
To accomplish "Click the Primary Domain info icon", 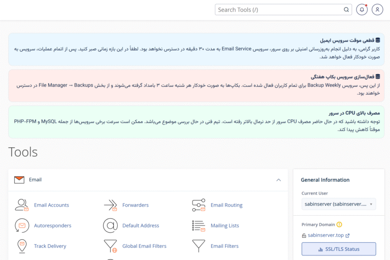I will (x=339, y=224).
